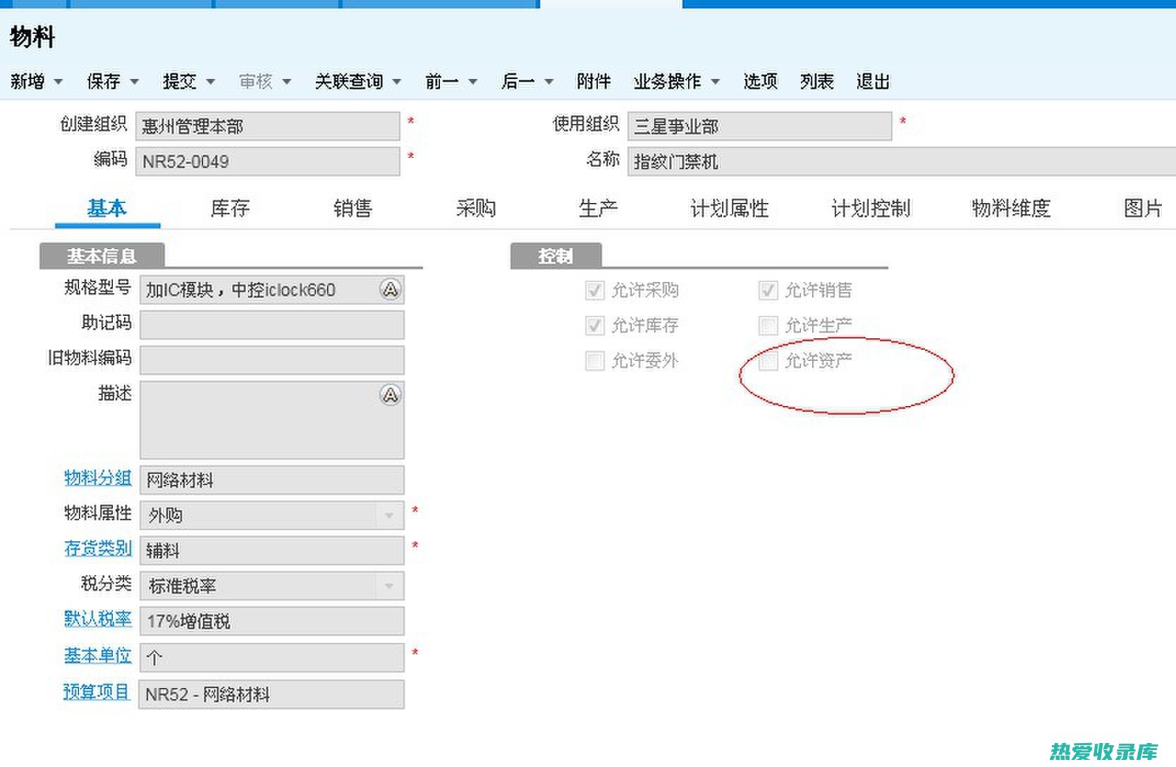Screen dimensions: 1176x767
Task: Click 退出 in the toolbar
Action: pyautogui.click(x=873, y=82)
